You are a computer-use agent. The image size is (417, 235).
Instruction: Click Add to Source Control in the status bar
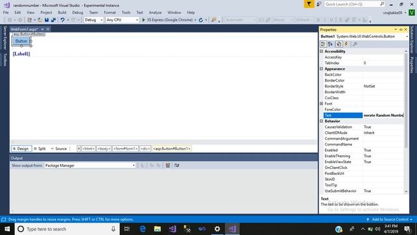390,219
